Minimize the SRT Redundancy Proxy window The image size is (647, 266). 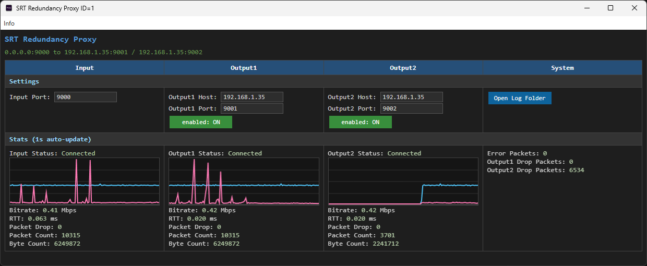[587, 8]
